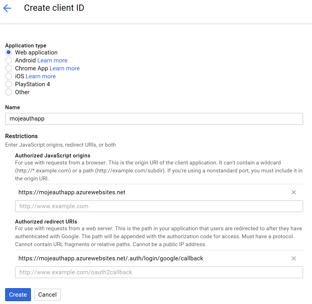Click the existing mojeauthapp.azurewebsites.net origin entry

[72, 192]
